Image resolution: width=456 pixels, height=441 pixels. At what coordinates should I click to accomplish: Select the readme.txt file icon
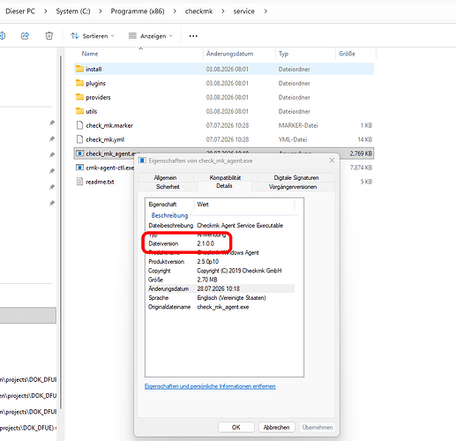[x=79, y=182]
